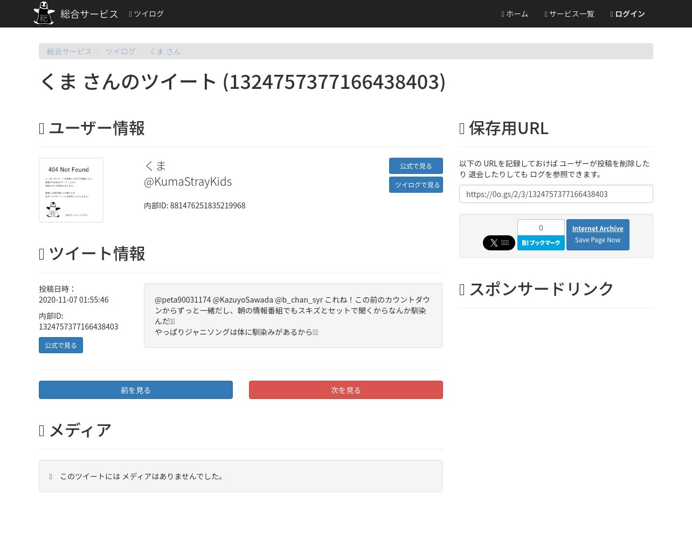Select the 総合サービス breadcrumb
This screenshot has width=692, height=546.
[69, 52]
